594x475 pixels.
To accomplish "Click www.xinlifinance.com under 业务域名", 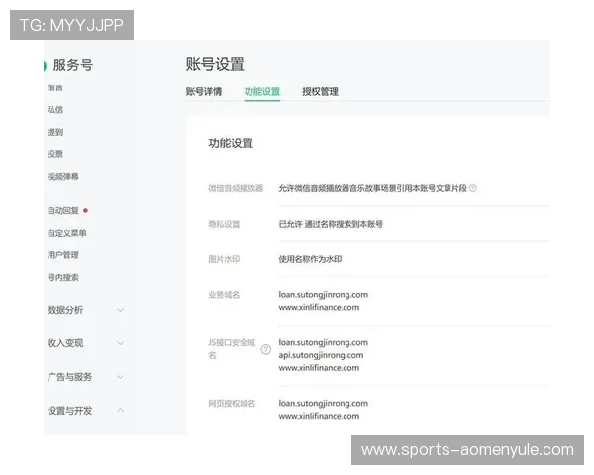I will 319,307.
